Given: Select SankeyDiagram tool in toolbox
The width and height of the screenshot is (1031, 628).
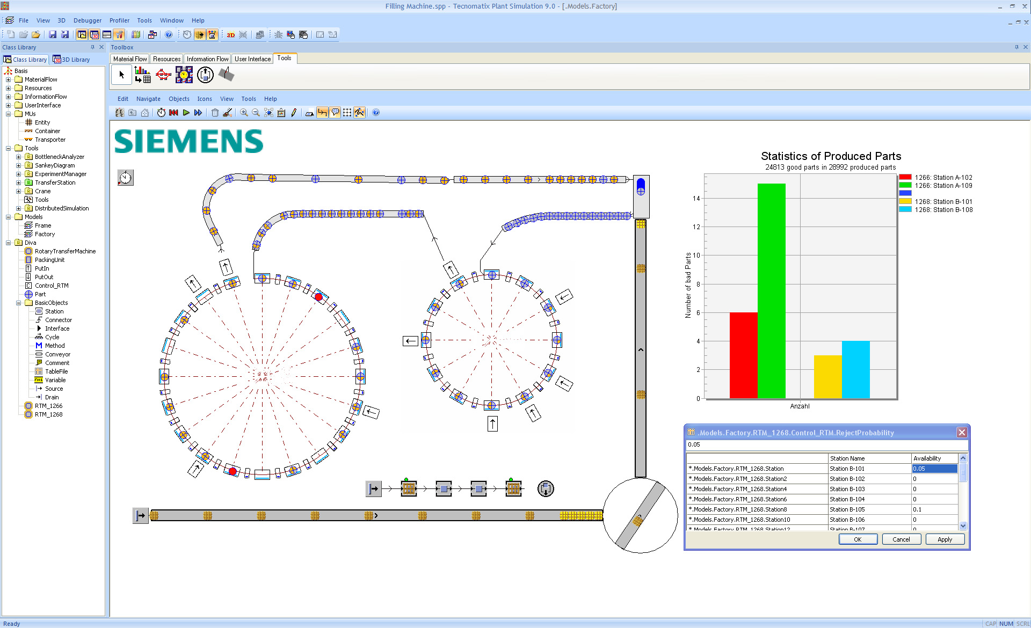Looking at the screenshot, I should [x=163, y=75].
